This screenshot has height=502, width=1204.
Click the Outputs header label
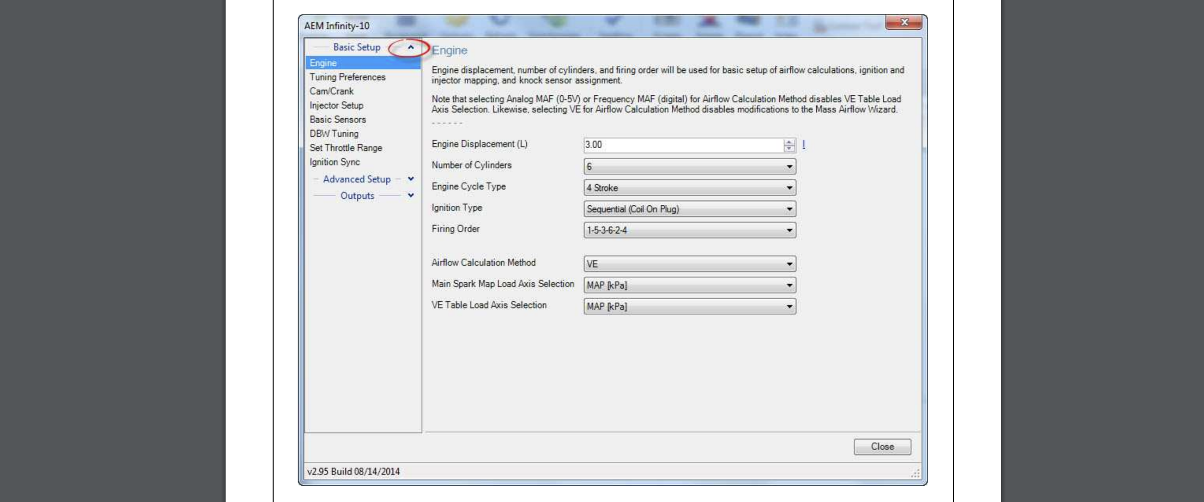pyautogui.click(x=357, y=196)
